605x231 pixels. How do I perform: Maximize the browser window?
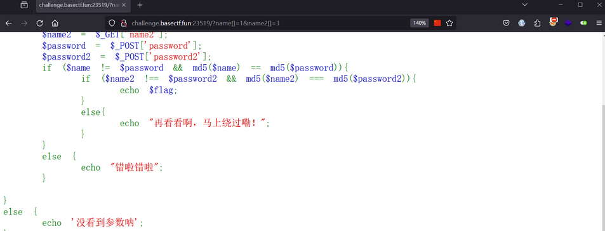[580, 5]
